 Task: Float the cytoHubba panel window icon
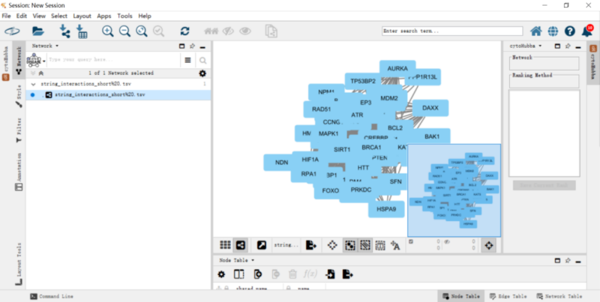point(558,46)
